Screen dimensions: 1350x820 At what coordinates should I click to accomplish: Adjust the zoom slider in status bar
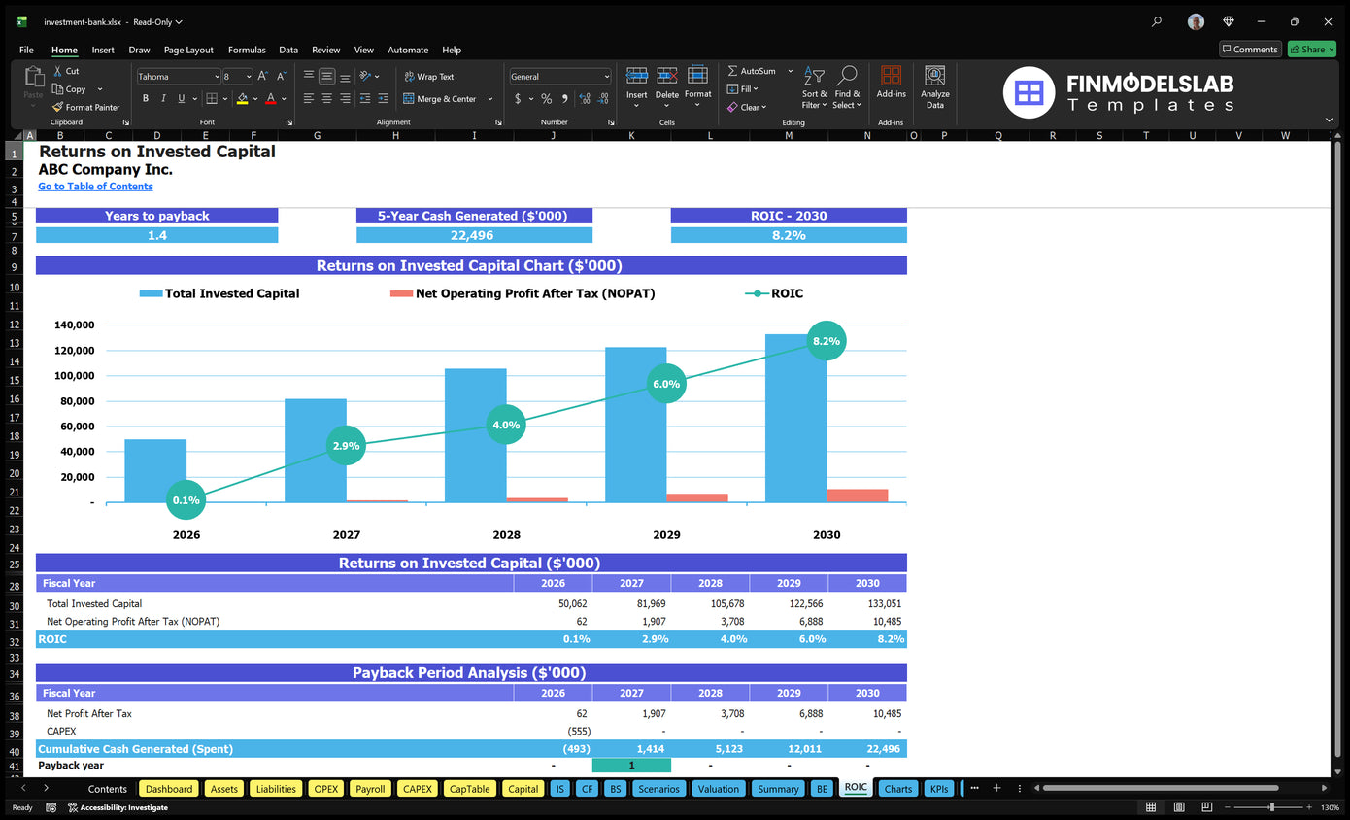(1272, 807)
